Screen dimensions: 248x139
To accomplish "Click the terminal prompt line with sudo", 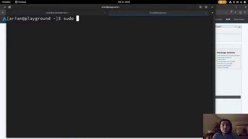I will 43,19.
